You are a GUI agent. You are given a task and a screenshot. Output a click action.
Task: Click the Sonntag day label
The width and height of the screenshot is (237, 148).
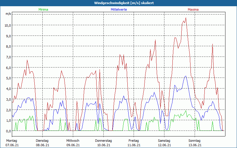tap(195, 141)
